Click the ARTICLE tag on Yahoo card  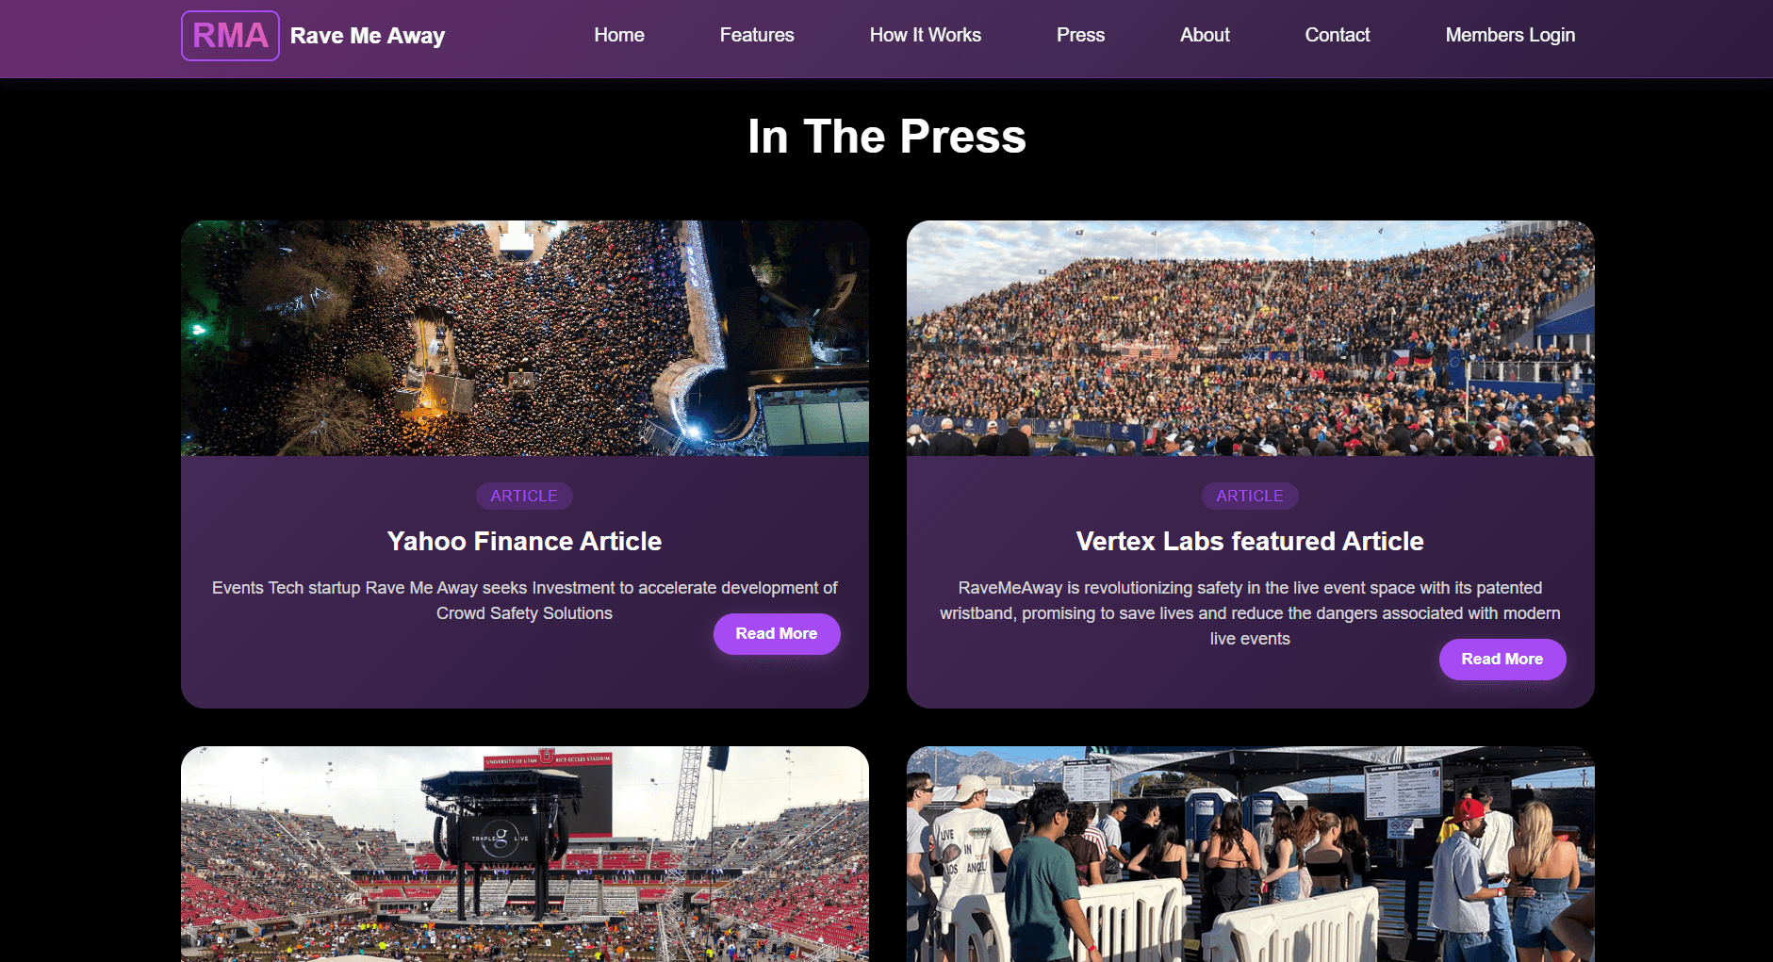tap(524, 496)
